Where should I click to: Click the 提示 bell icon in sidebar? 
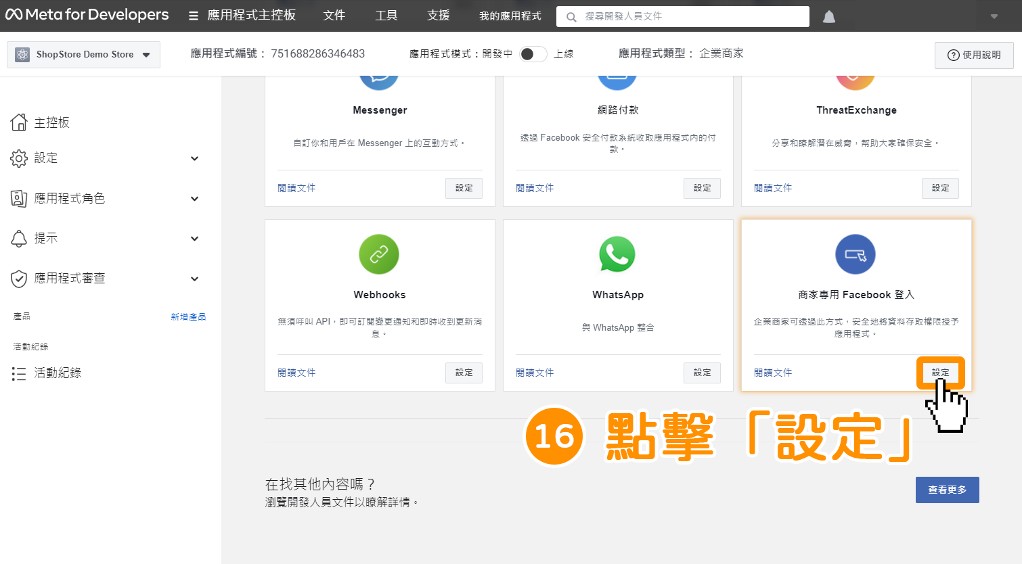point(19,238)
